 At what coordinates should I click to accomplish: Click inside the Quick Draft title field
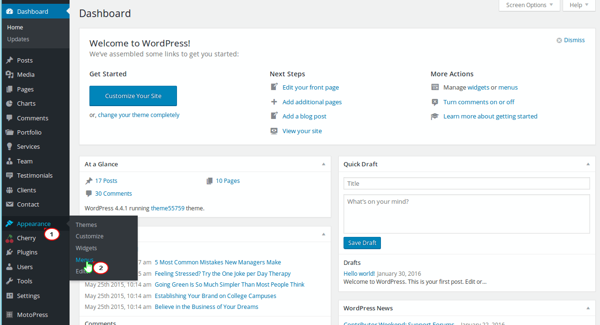[467, 183]
